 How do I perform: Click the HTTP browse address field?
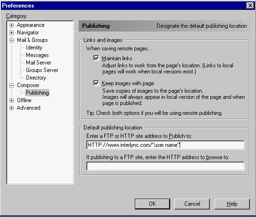pos(165,166)
